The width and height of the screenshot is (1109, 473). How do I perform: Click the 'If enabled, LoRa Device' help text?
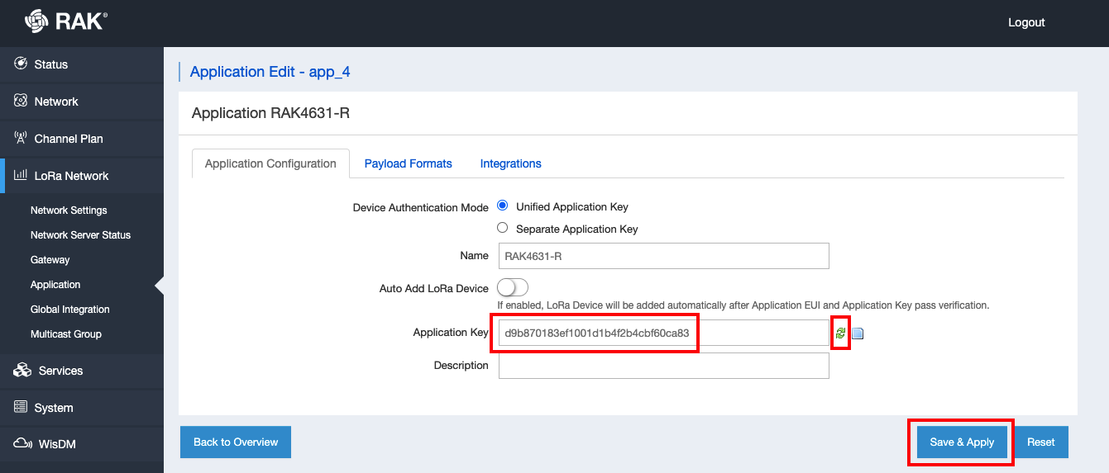(x=743, y=305)
